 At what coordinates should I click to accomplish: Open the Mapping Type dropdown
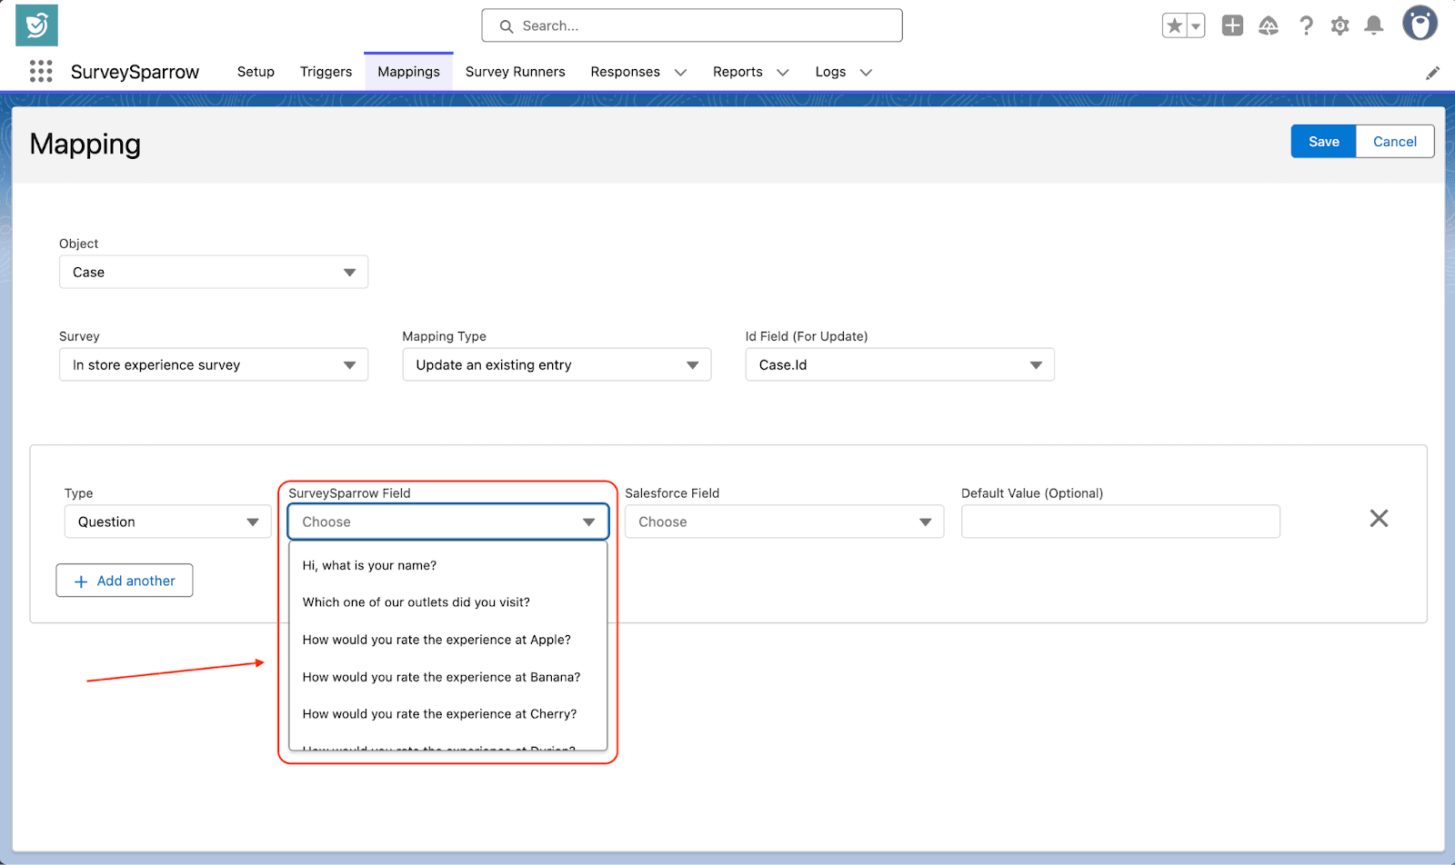click(557, 365)
